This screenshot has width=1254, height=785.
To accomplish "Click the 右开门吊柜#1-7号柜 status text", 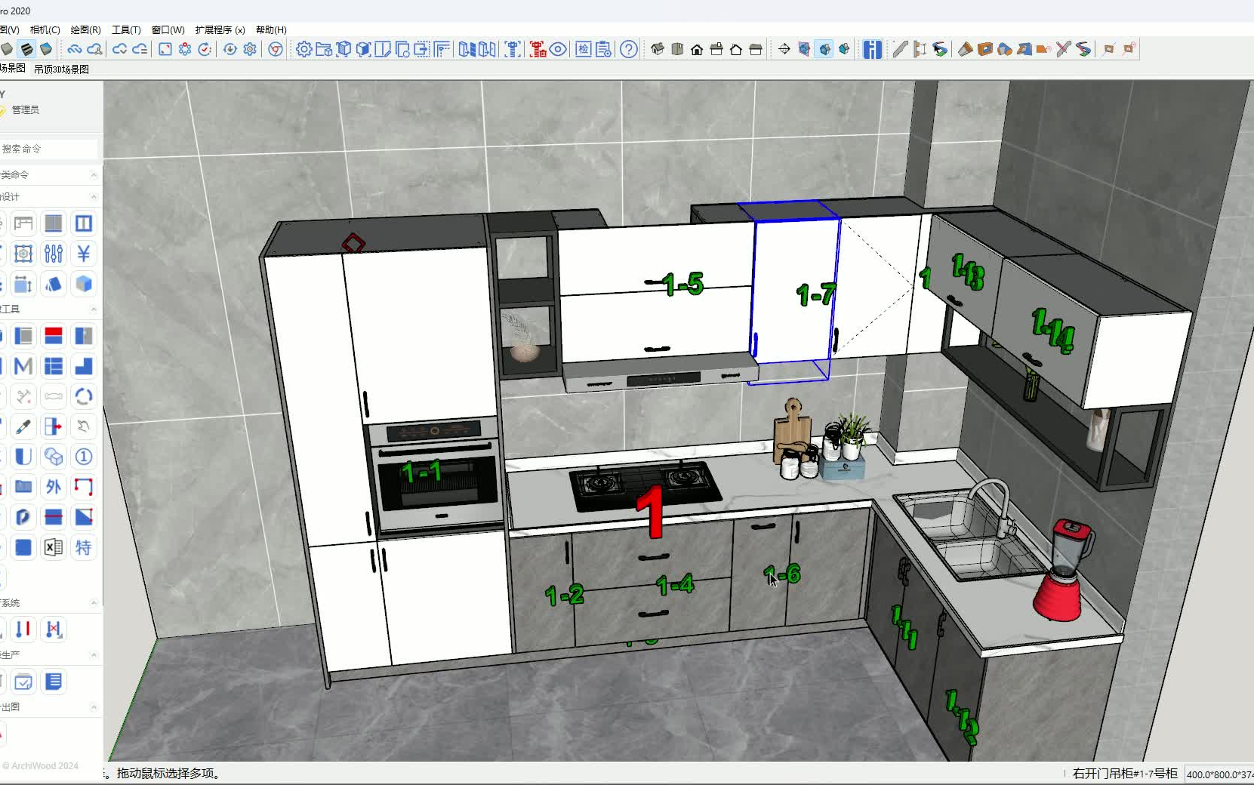I will coord(1125,773).
